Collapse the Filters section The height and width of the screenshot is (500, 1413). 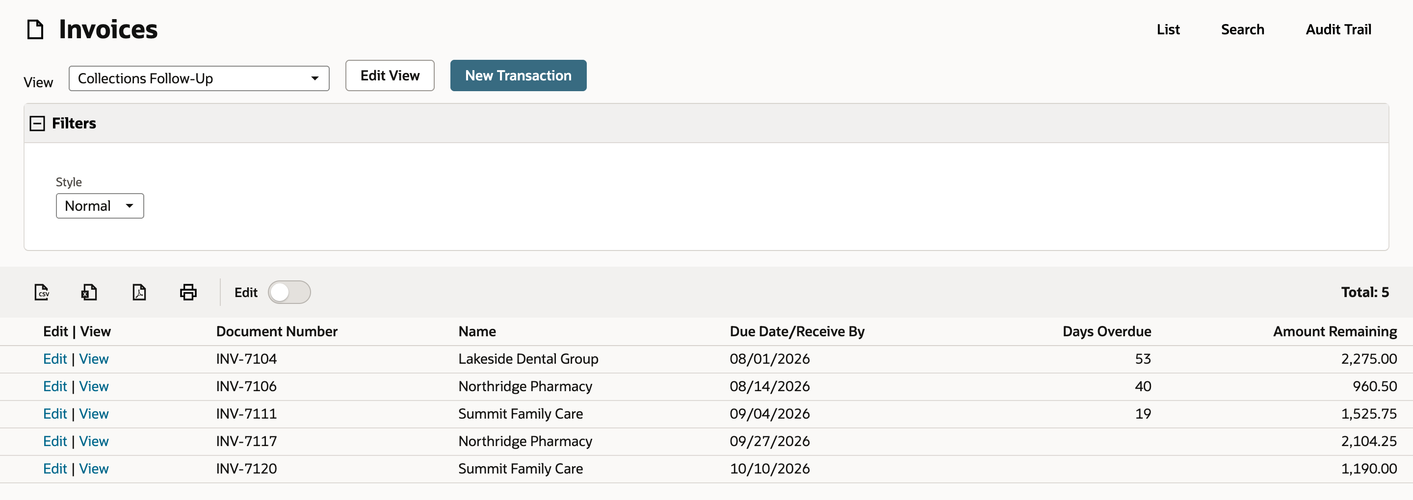37,124
